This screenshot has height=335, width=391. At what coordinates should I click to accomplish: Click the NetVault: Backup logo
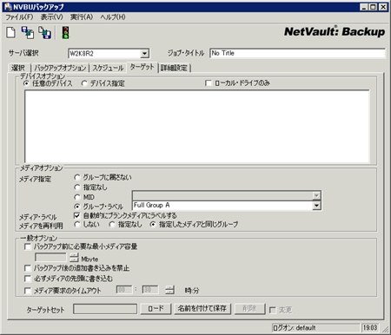(x=335, y=31)
